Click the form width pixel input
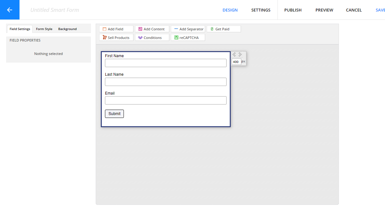This screenshot has height=217, width=385. [x=236, y=62]
